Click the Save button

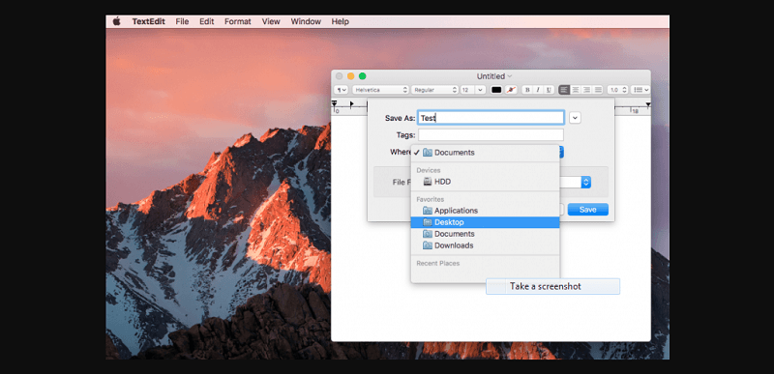588,210
